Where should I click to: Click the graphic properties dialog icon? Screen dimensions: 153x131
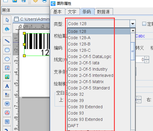(53, 4)
